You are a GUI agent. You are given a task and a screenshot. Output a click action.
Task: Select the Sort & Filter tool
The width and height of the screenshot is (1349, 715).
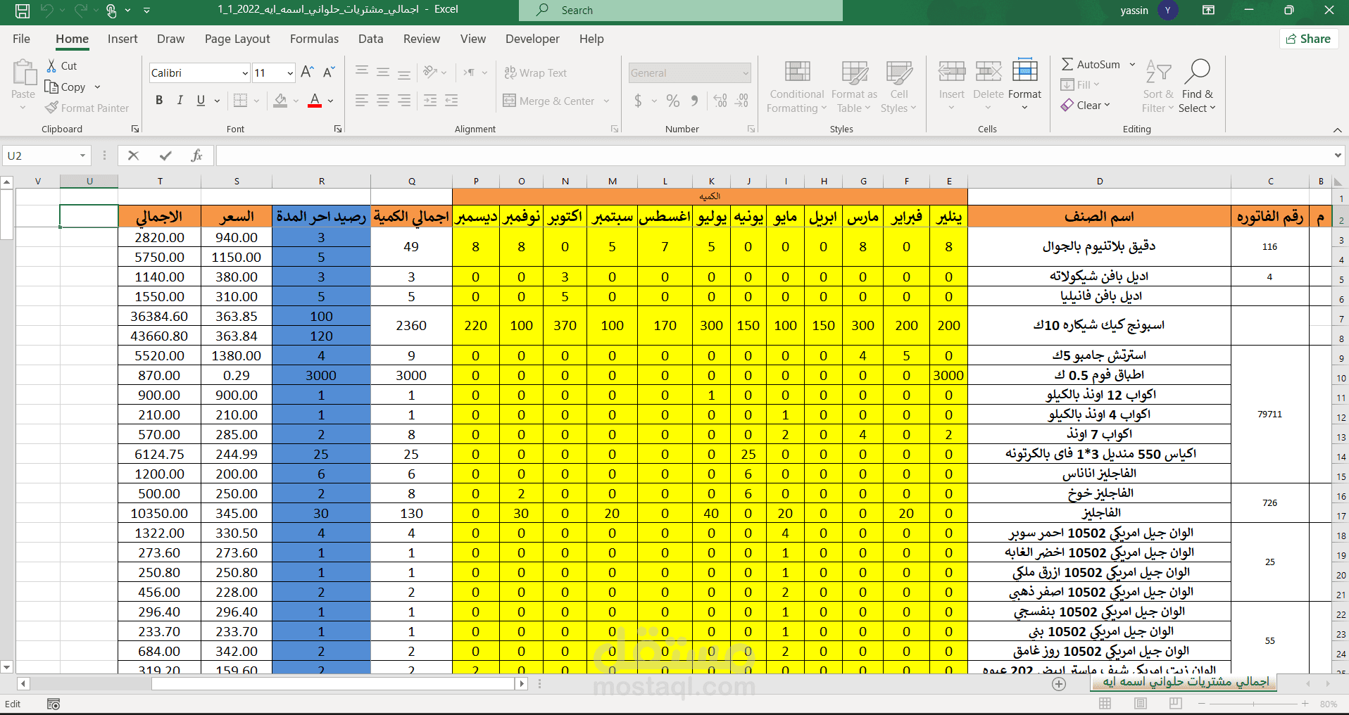click(1157, 87)
